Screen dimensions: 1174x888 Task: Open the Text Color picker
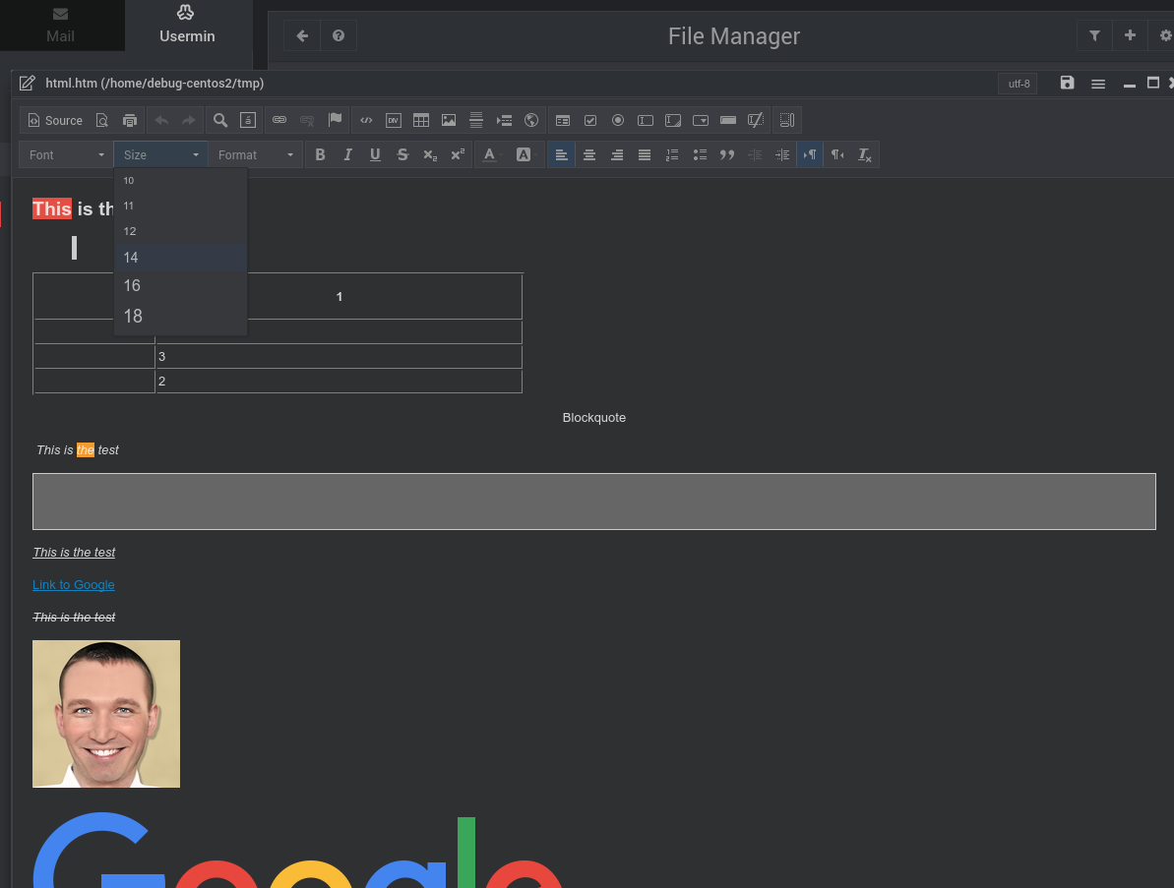489,154
